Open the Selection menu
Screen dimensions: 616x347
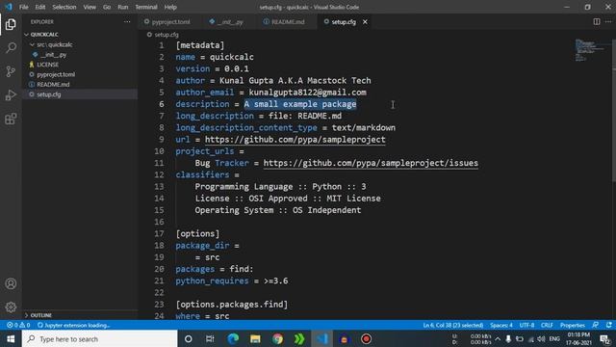64,7
